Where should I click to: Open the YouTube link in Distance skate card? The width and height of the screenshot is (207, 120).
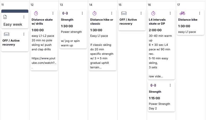click(x=44, y=60)
